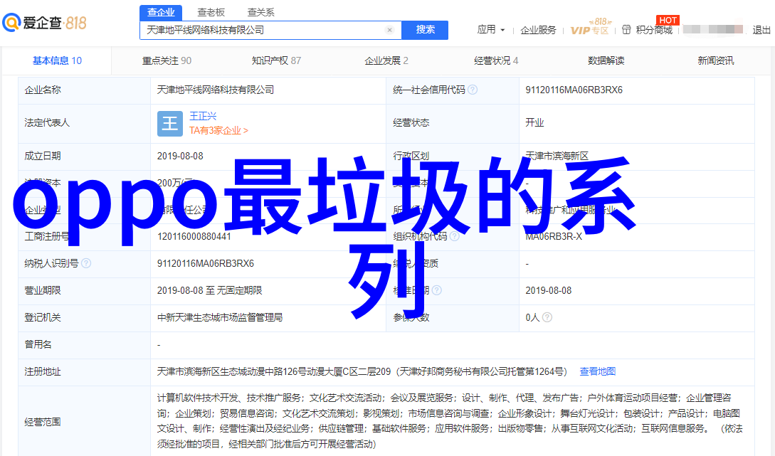Open the 知识产权 tab

point(276,60)
